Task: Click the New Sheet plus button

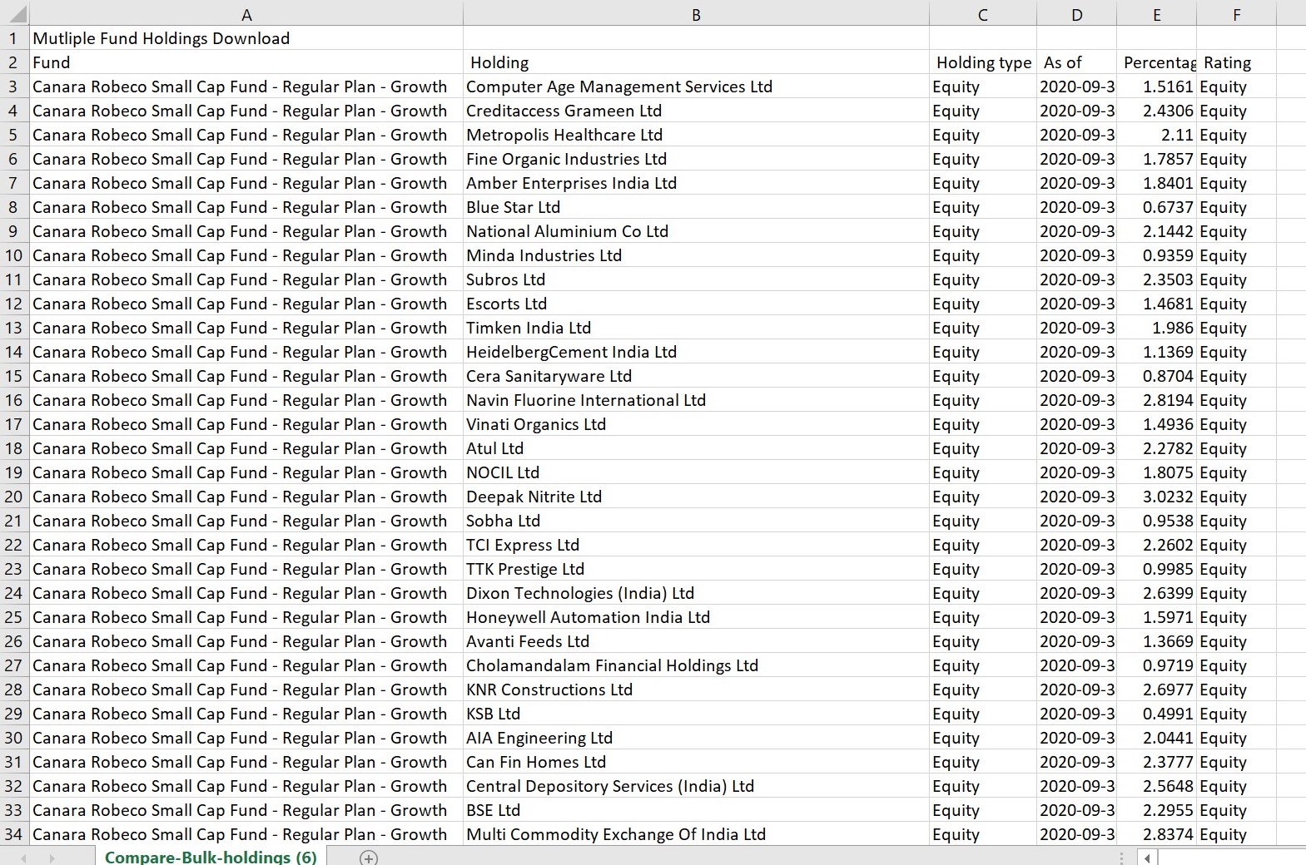Action: (x=369, y=858)
